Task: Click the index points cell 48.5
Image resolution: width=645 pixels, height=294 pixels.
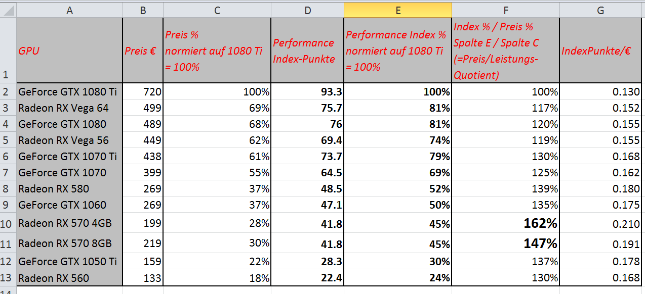Action: [x=307, y=189]
